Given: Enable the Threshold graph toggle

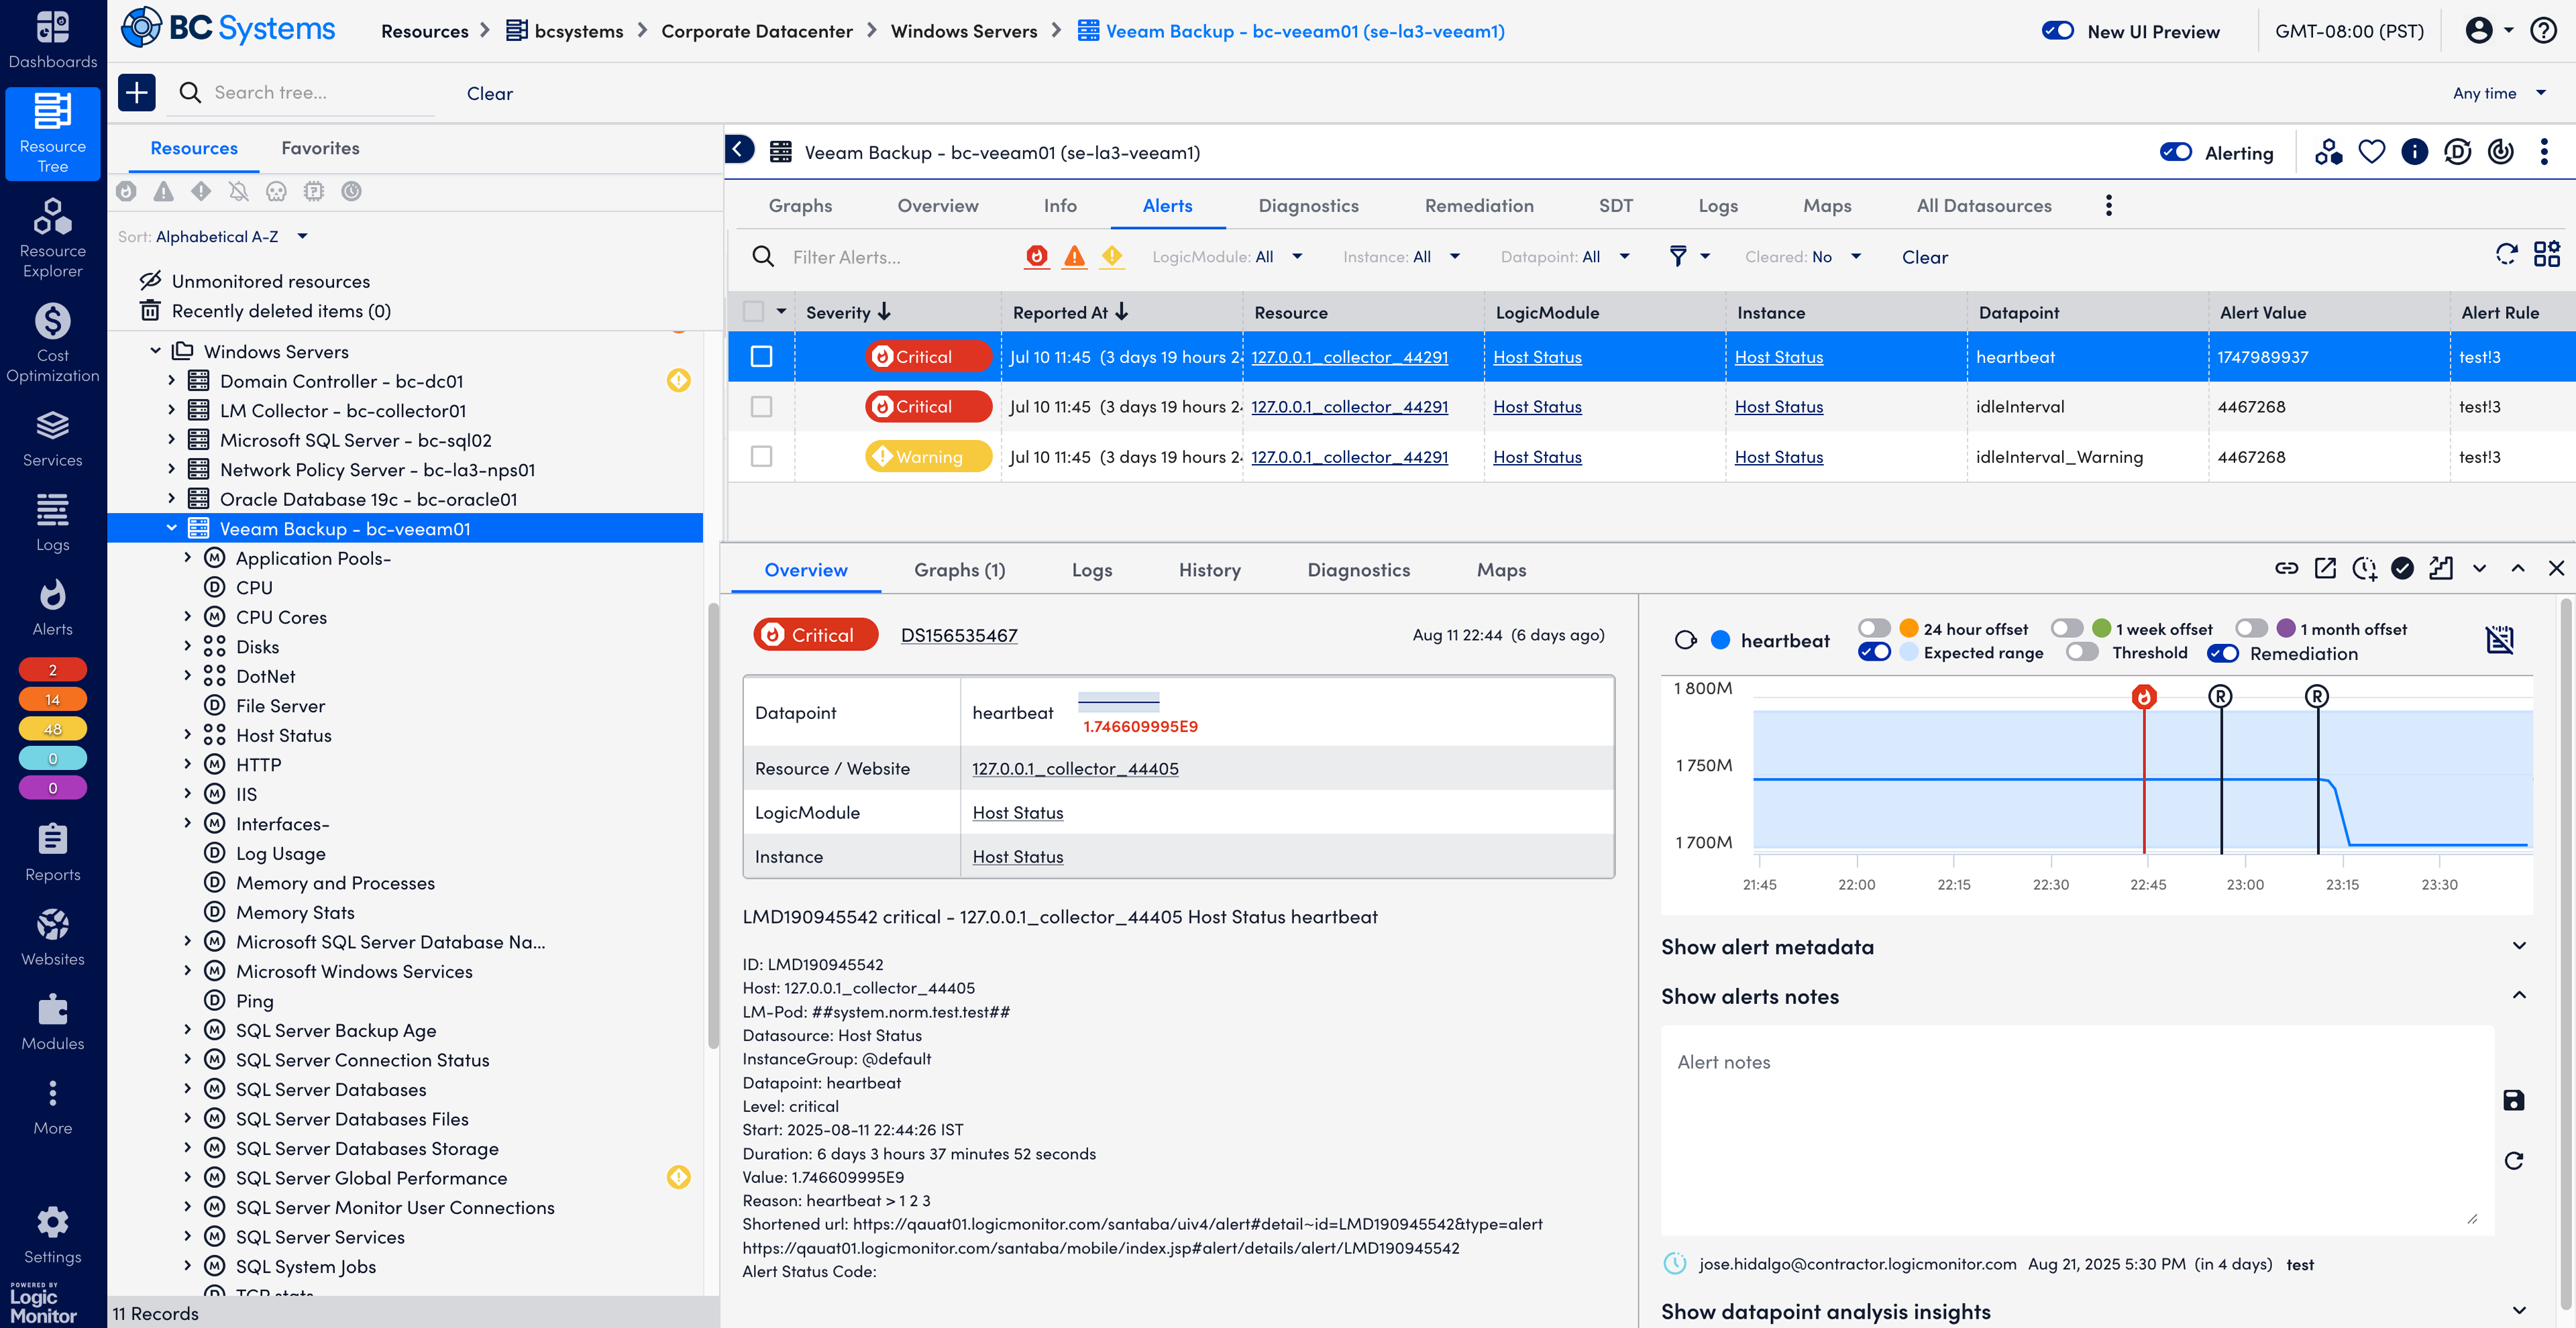Looking at the screenshot, I should pyautogui.click(x=2082, y=653).
